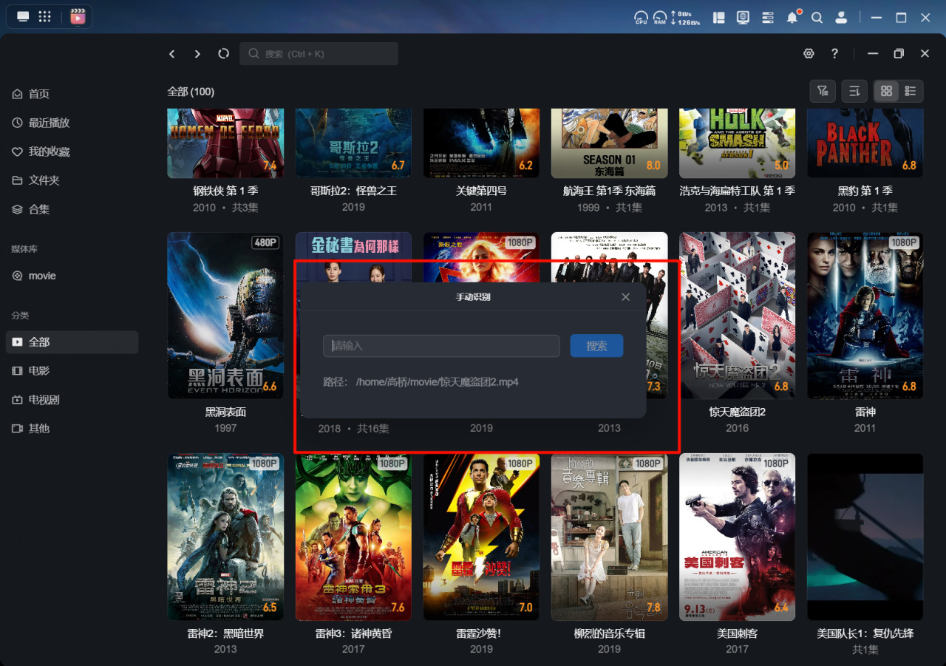Select the 电影 category
Screen dimensions: 946x666
point(72,370)
